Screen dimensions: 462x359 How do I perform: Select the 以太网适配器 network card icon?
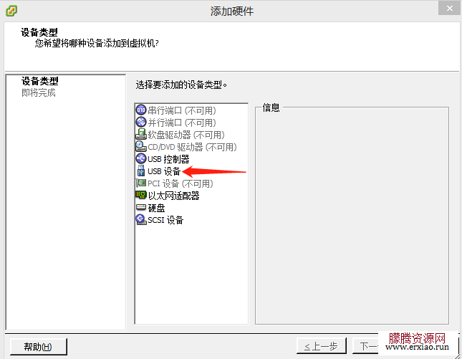141,195
